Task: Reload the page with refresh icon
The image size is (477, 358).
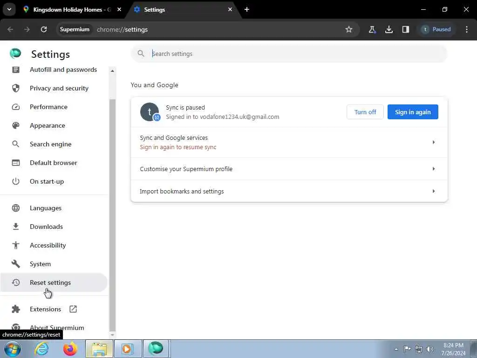Action: click(44, 29)
